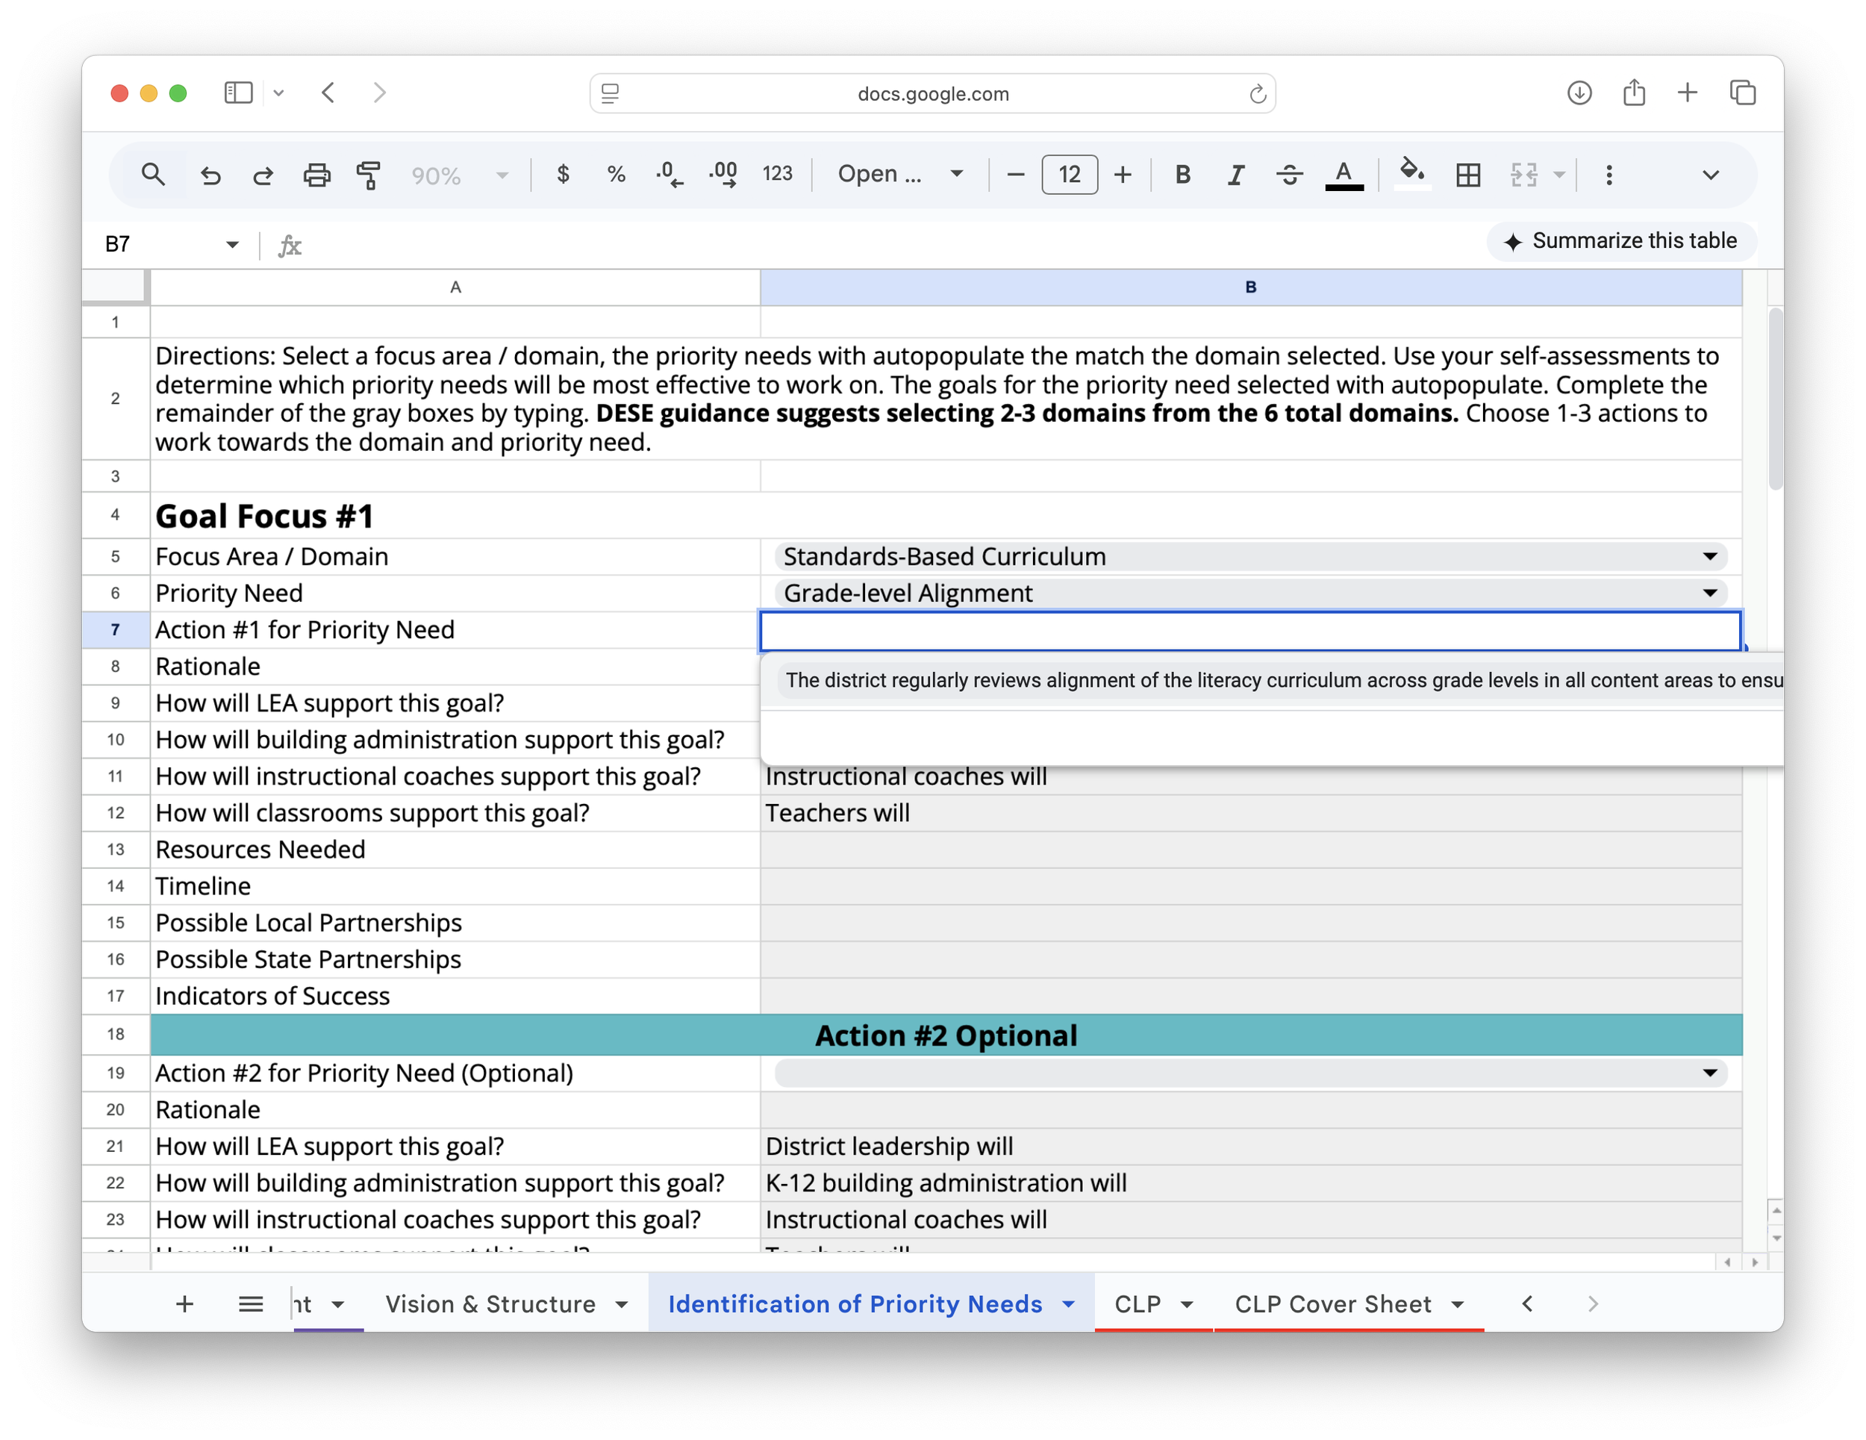Open Action #2 for Priority Need dropdown
This screenshot has width=1866, height=1440.
tap(1709, 1073)
